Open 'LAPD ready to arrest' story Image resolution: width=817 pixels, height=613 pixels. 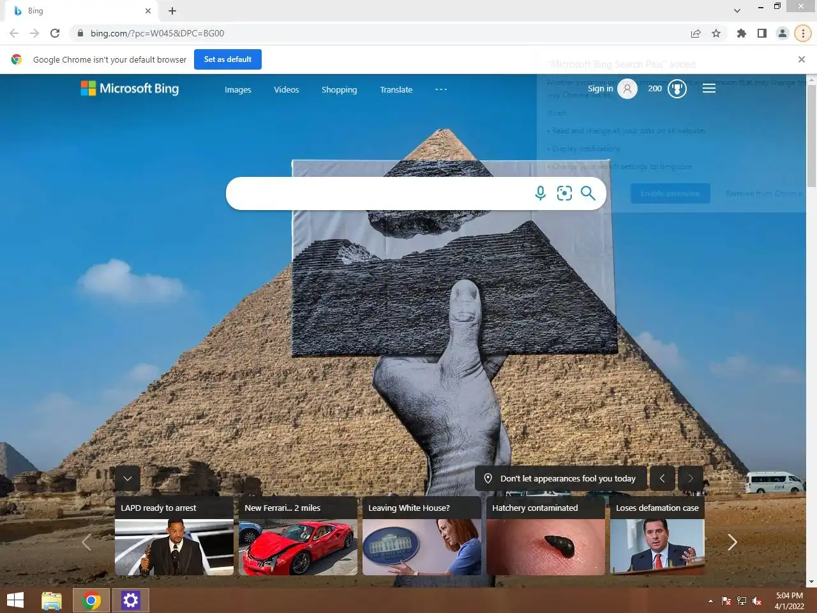[x=174, y=536]
